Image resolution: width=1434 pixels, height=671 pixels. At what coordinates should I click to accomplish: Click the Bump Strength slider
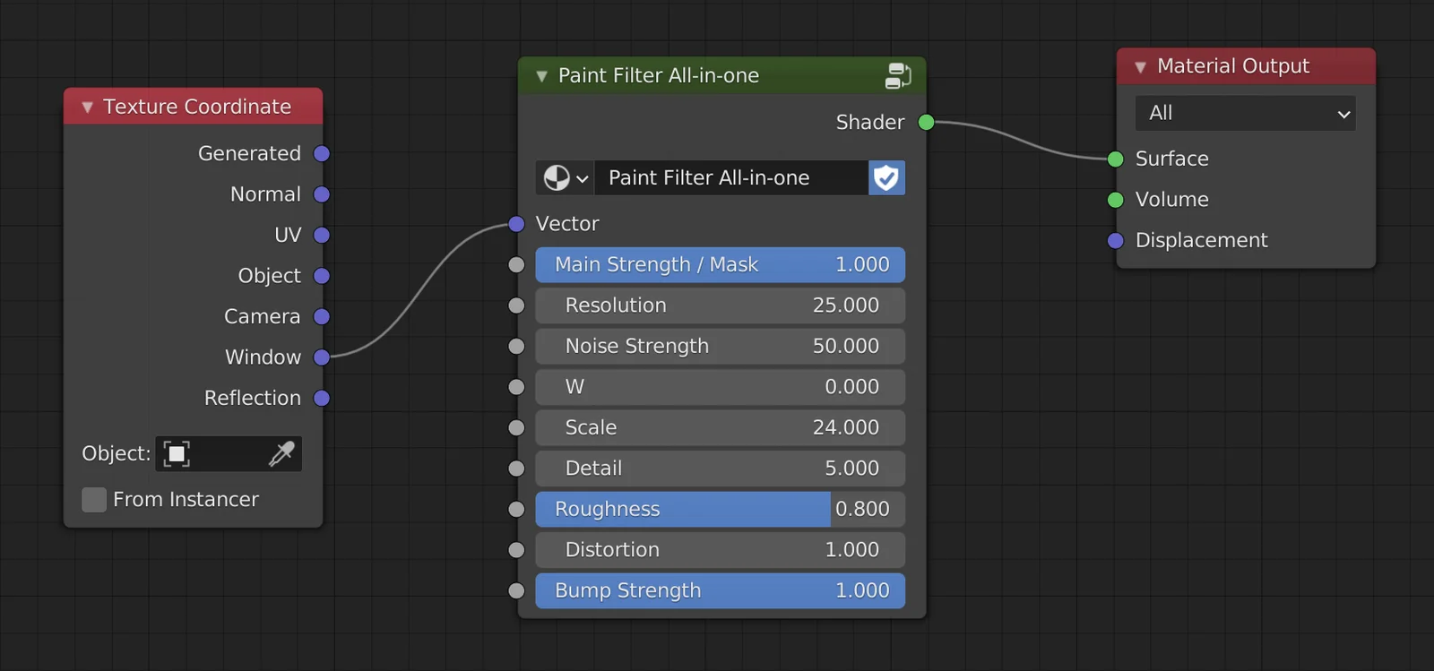click(721, 591)
